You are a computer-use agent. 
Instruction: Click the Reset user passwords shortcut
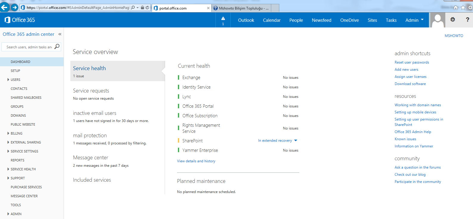click(412, 62)
